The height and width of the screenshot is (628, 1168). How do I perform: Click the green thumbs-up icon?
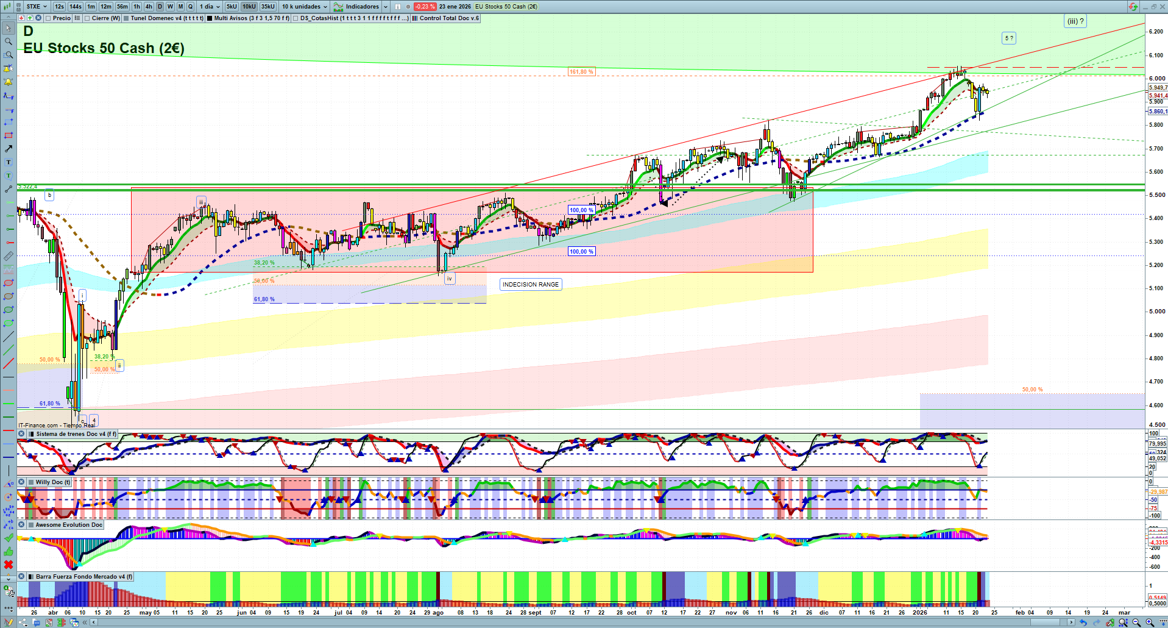coord(9,551)
